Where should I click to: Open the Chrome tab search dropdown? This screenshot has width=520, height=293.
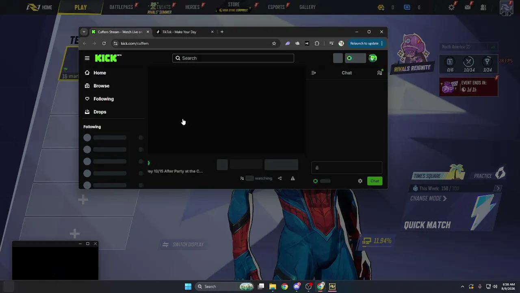click(84, 32)
